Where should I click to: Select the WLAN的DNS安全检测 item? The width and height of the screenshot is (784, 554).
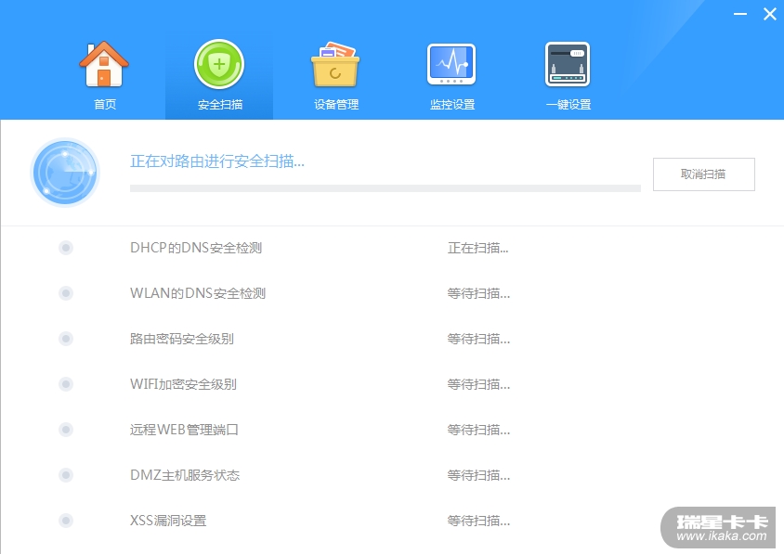[x=198, y=293]
